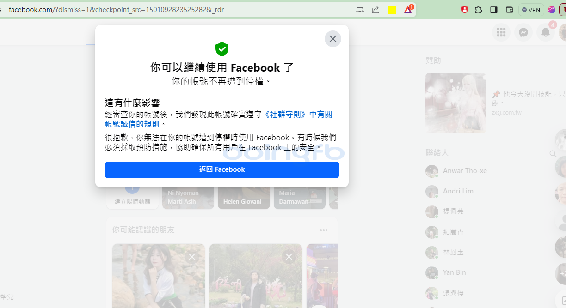Open Ni Nyoman Marti Asih story
The image size is (566, 308).
click(x=188, y=198)
